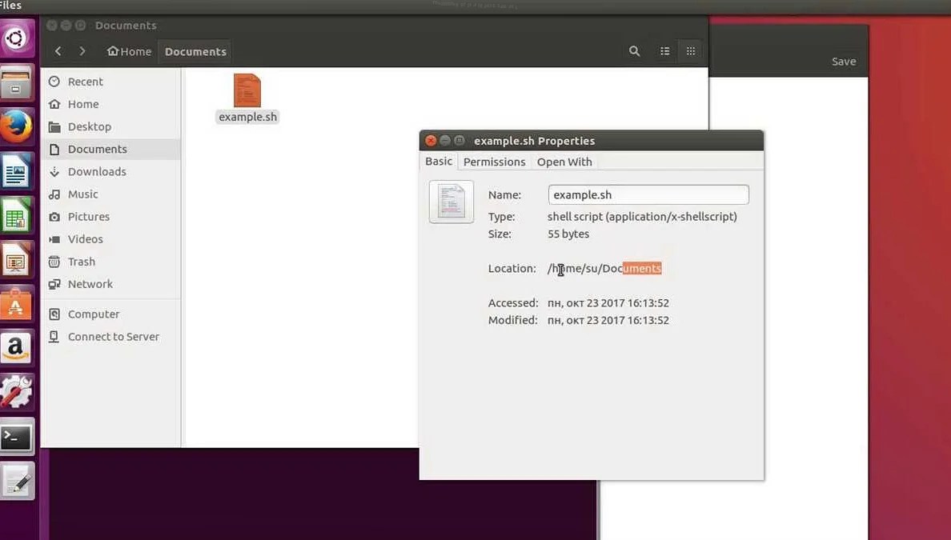Open the search icon in Files toolbar

click(x=634, y=50)
